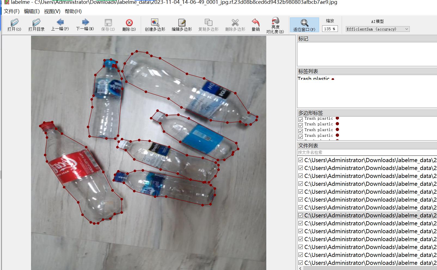Select Trash plastic in the 标签列表 label list
Screen dimensions: 437x270
(x=313, y=79)
